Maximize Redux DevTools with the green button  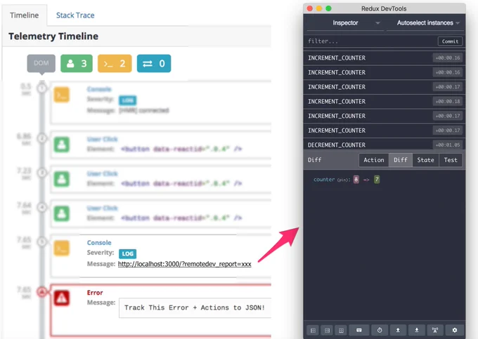point(329,8)
